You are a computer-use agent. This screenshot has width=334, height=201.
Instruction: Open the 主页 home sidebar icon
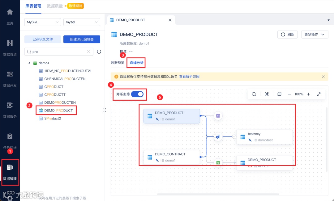pyautogui.click(x=10, y=17)
